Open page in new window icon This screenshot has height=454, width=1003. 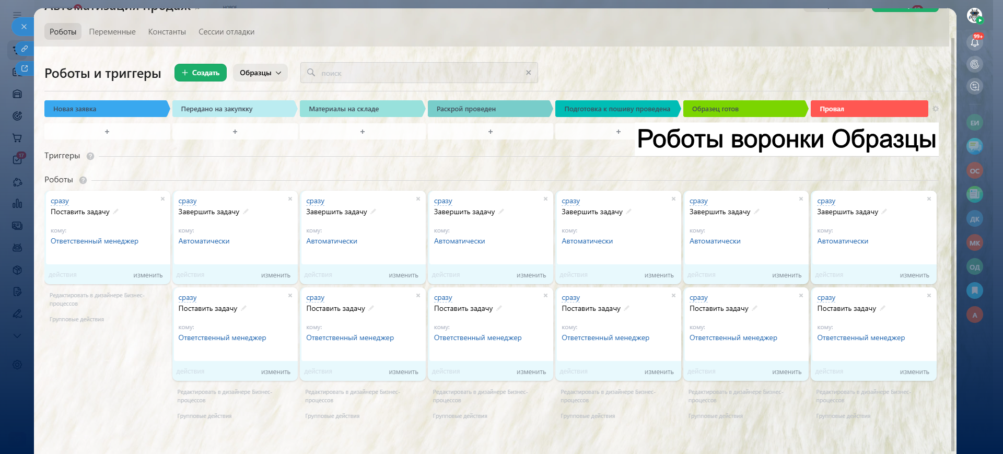pyautogui.click(x=24, y=68)
